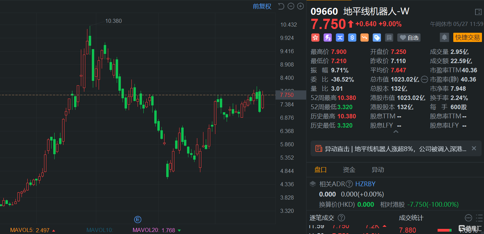Switch to the 资金 tab
484x234 pixels.
tap(349, 170)
